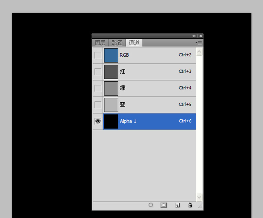Click the 红 channel thumbnail
Screen dimensions: 263x218
[x=111, y=72]
